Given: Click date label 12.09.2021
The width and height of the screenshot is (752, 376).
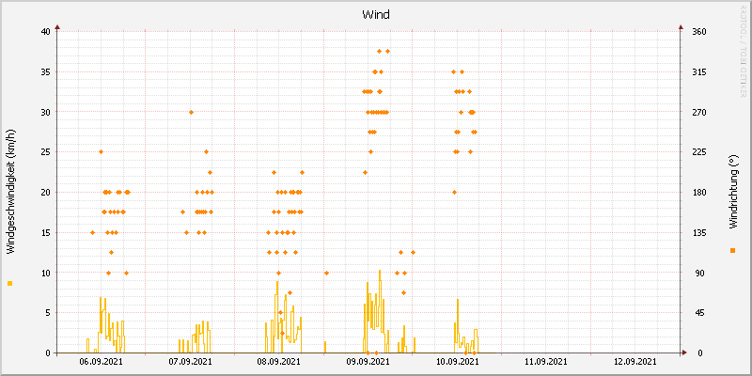Looking at the screenshot, I should click(x=635, y=362).
